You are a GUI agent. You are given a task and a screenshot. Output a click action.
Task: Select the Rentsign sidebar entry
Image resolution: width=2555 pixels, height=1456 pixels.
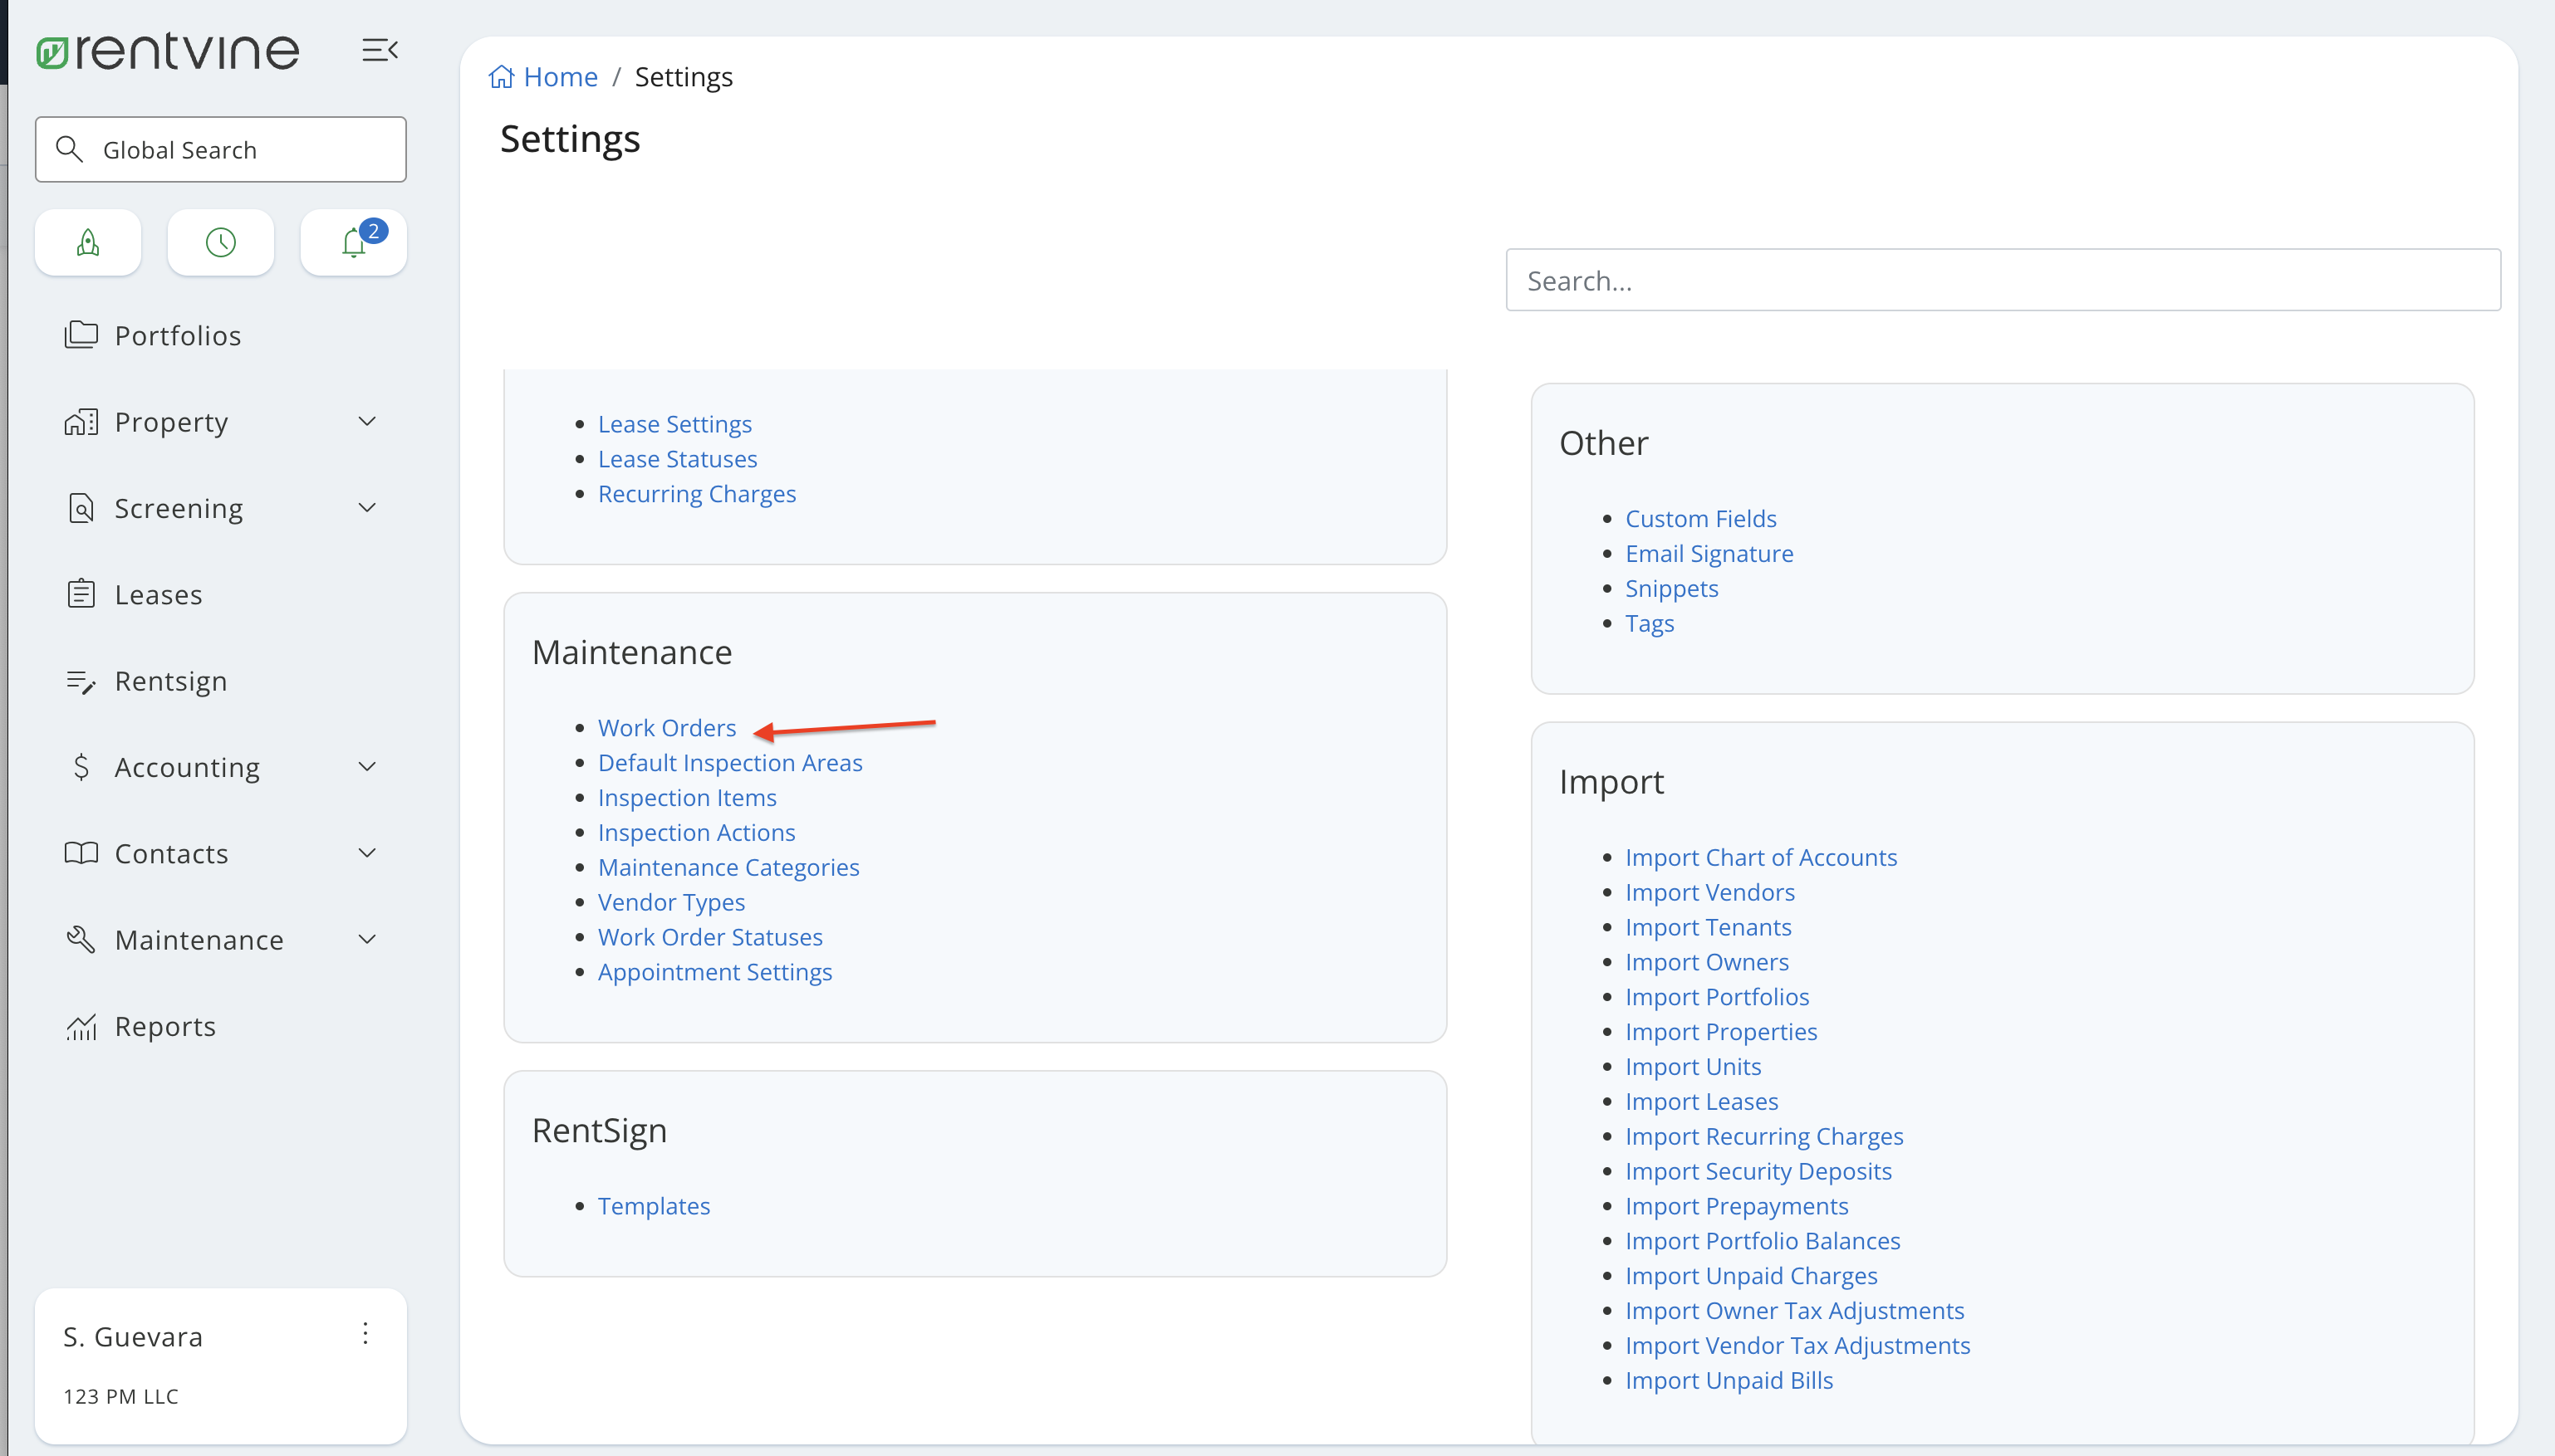tap(170, 681)
